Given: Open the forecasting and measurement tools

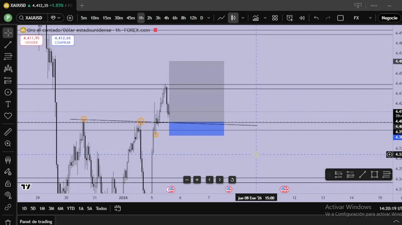Looking at the screenshot, I should (8, 80).
